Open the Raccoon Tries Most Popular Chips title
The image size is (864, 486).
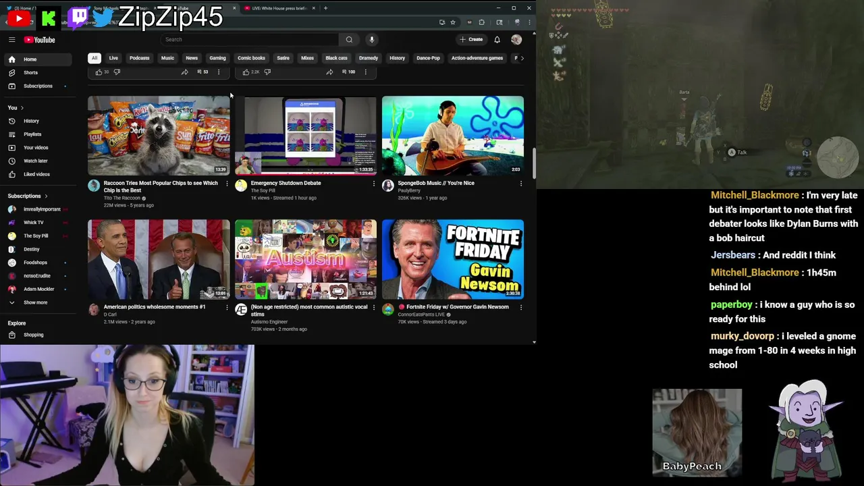pos(161,186)
